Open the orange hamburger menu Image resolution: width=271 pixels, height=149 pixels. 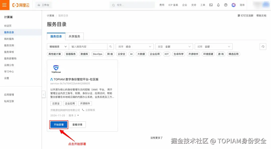pyautogui.click(x=5, y=5)
